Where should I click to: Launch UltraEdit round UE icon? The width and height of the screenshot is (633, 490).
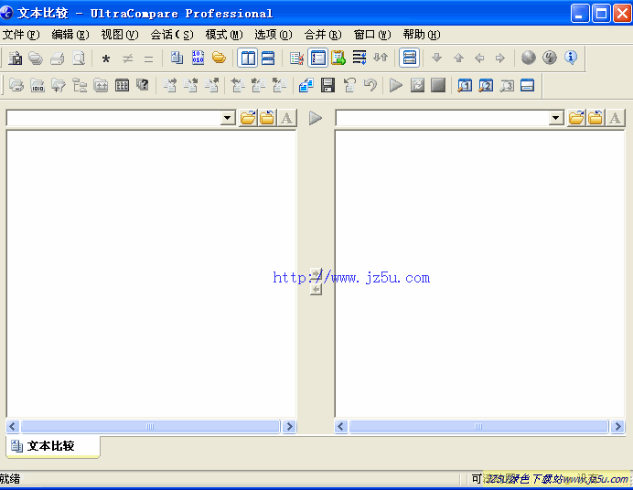pyautogui.click(x=550, y=58)
